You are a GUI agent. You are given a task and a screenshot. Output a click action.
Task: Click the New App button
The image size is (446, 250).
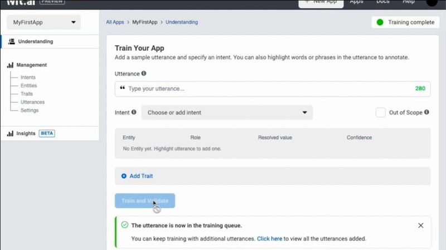coord(321,3)
